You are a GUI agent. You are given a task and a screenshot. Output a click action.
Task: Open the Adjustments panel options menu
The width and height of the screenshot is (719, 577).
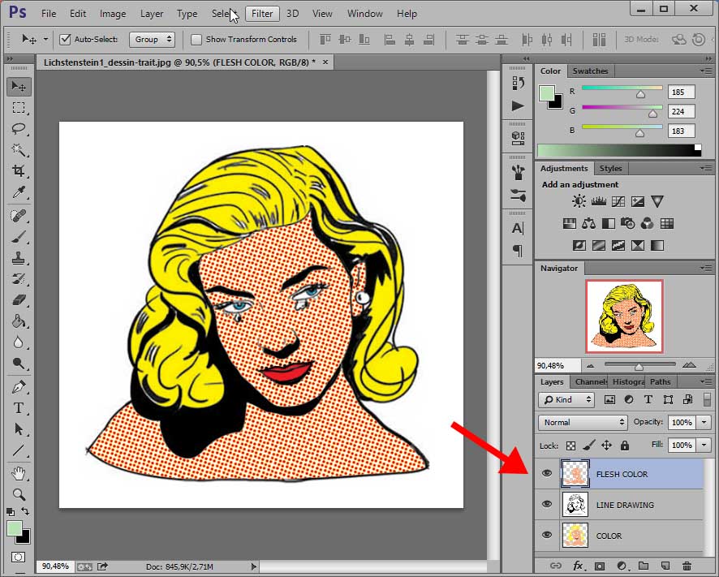[706, 168]
